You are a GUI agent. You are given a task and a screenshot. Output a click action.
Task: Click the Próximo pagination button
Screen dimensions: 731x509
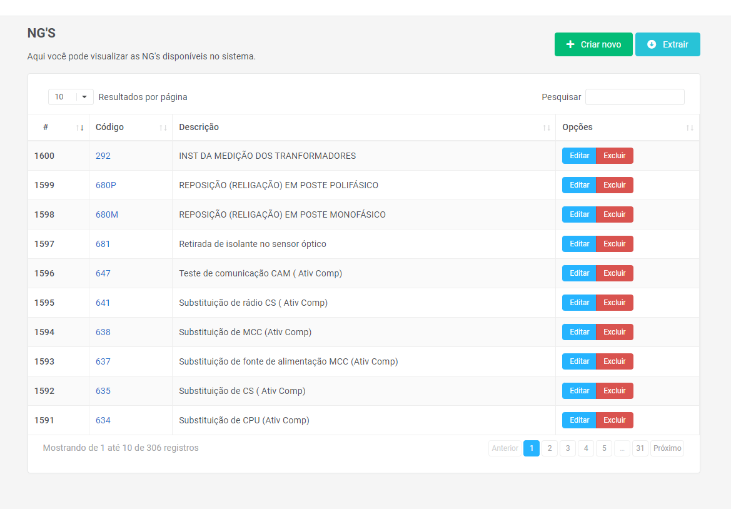pyautogui.click(x=667, y=448)
